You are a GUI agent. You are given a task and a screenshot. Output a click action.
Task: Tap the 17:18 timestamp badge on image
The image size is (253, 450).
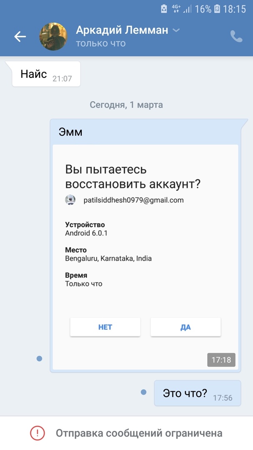pyautogui.click(x=221, y=360)
